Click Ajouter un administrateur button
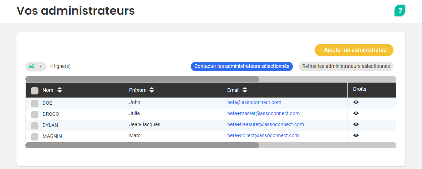This screenshot has height=169, width=422. click(x=354, y=50)
